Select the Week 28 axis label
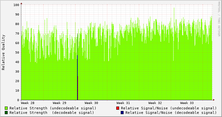 (28, 103)
